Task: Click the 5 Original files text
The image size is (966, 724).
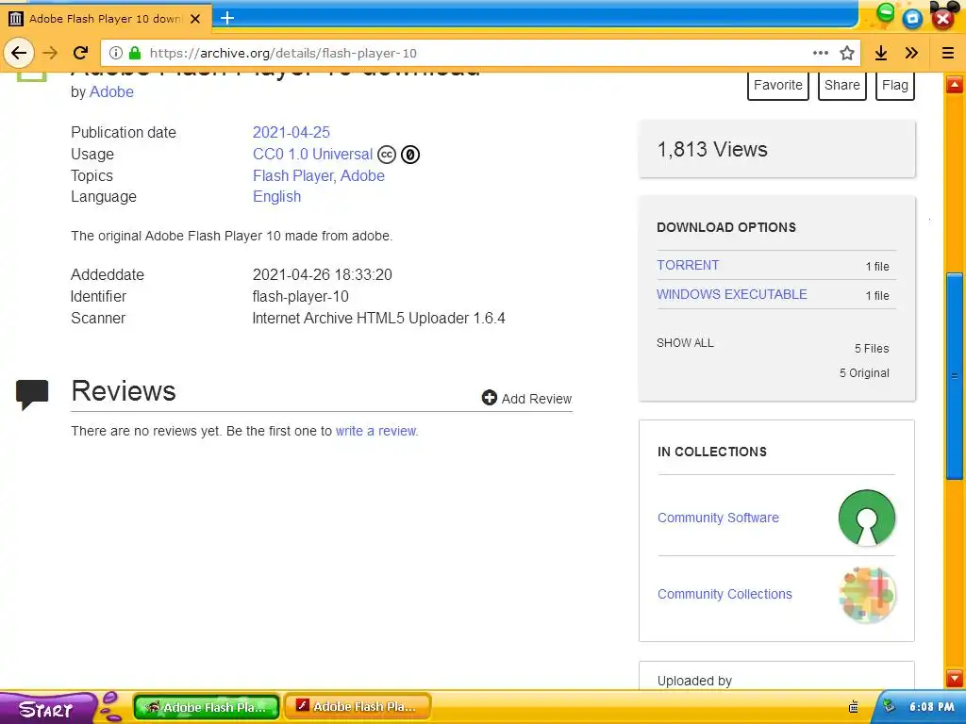Action: [x=864, y=373]
